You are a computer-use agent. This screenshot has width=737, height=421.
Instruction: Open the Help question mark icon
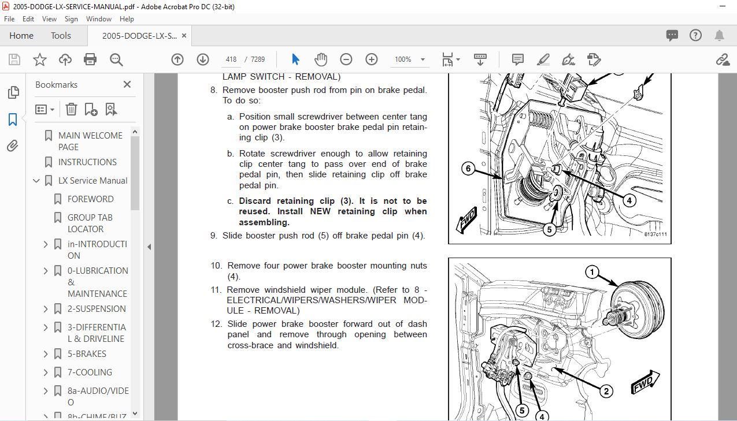click(x=696, y=35)
